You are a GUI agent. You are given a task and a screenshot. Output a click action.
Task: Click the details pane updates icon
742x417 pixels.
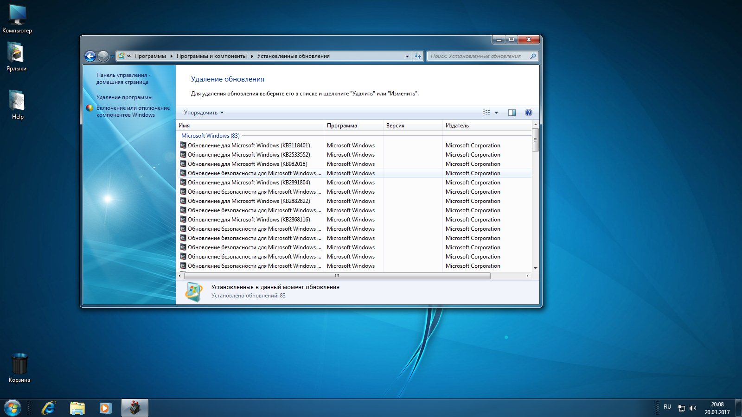pos(194,292)
